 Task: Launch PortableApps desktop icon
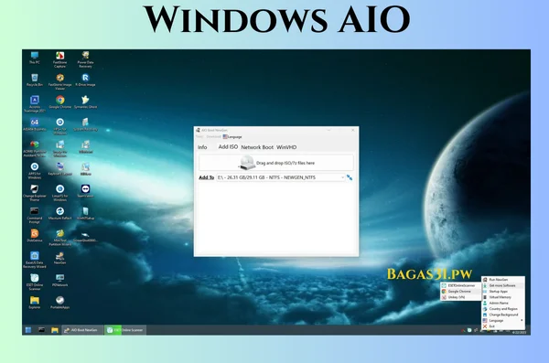coord(59,303)
